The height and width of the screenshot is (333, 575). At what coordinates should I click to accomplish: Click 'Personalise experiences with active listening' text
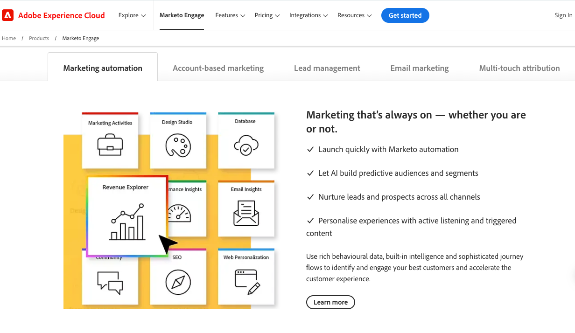(411, 227)
